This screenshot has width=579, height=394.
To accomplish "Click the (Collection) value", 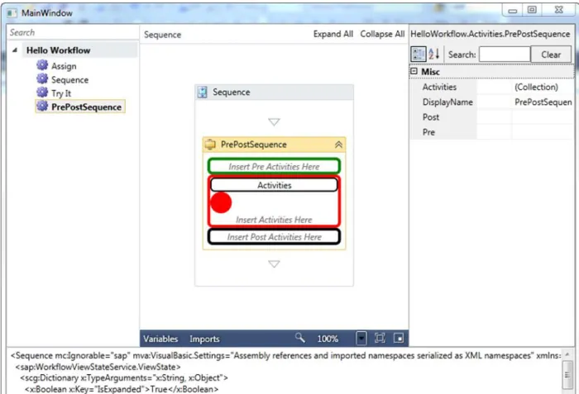I will point(536,87).
